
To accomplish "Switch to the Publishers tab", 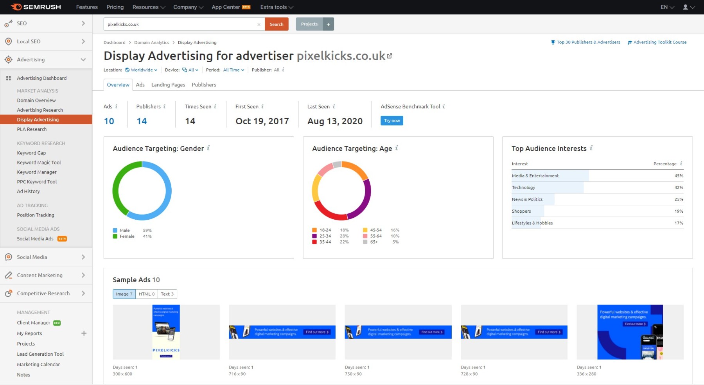I will point(204,85).
